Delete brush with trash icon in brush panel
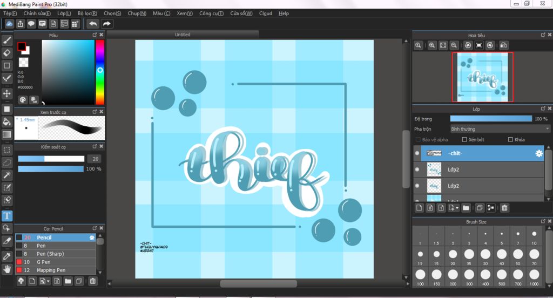Viewport: 553px width, 298px height. [x=93, y=281]
